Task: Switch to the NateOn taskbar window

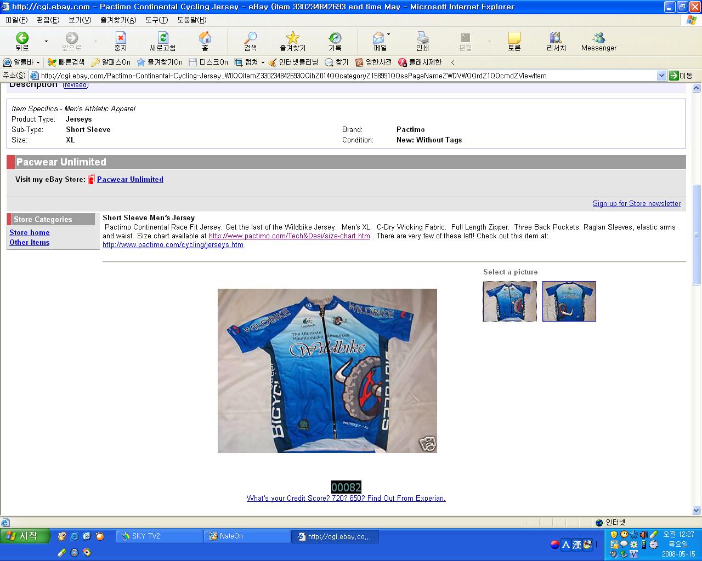Action: coord(247,536)
